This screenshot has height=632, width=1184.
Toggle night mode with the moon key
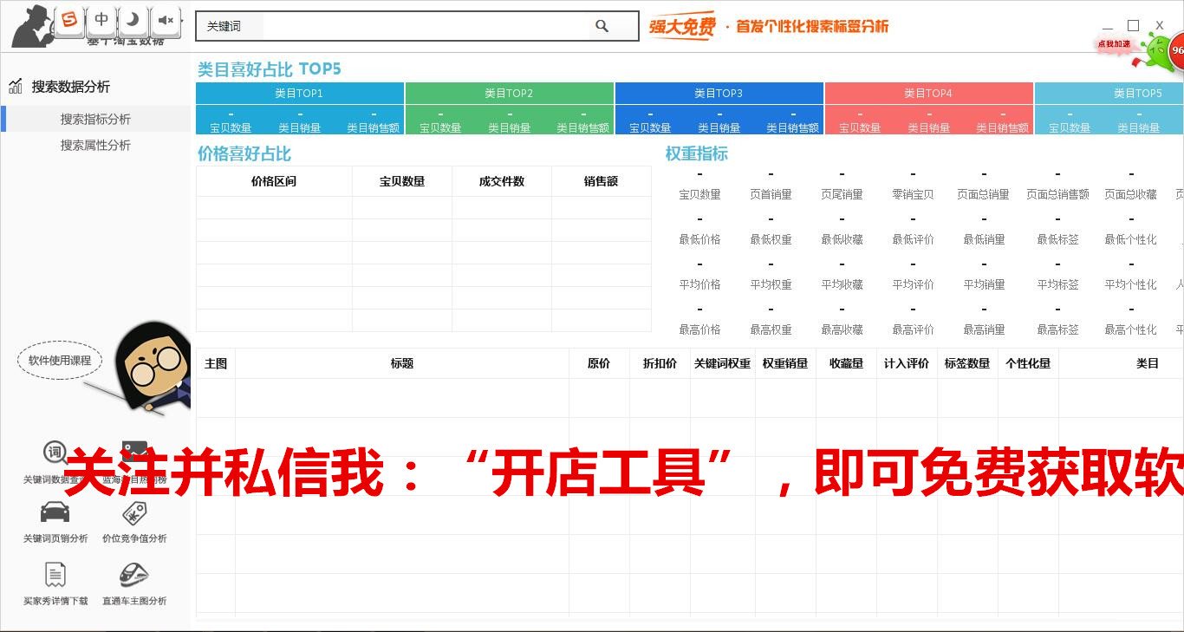point(133,19)
